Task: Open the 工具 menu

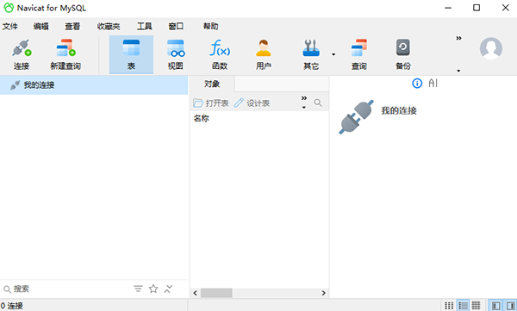Action: point(145,27)
